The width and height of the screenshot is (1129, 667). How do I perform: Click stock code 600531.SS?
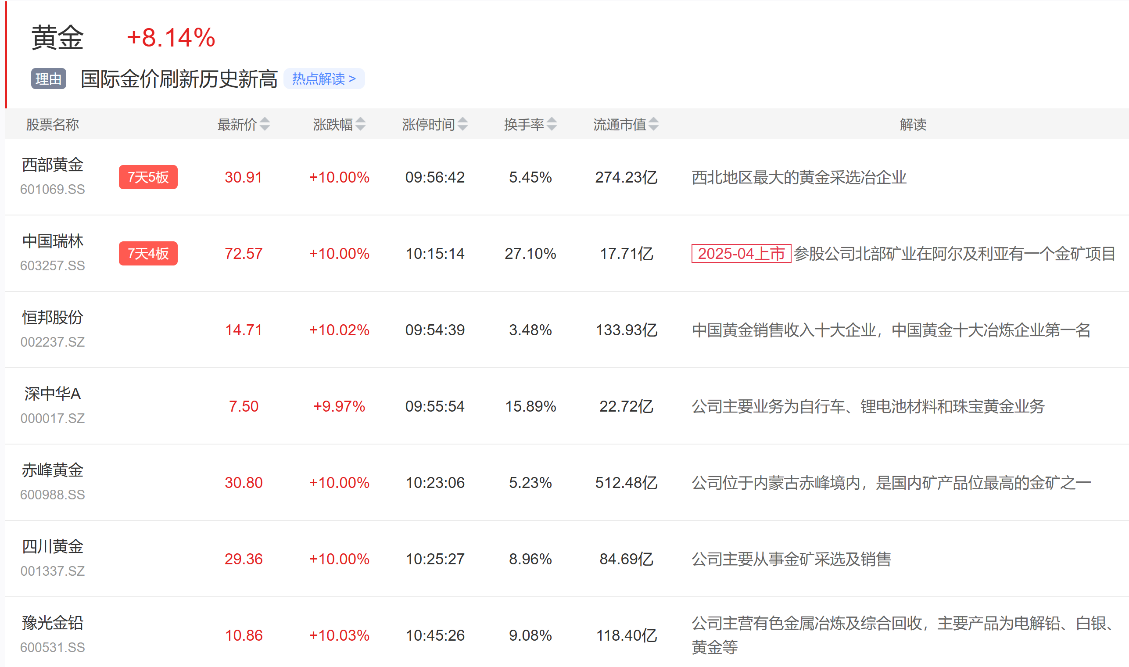coord(53,648)
